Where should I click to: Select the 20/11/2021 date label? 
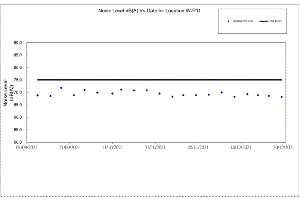point(198,148)
